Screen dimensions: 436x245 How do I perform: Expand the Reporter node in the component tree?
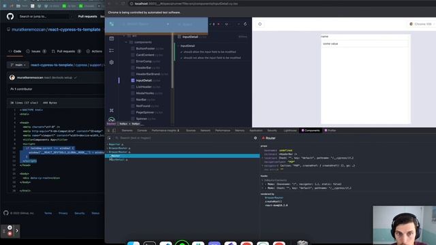click(108, 144)
